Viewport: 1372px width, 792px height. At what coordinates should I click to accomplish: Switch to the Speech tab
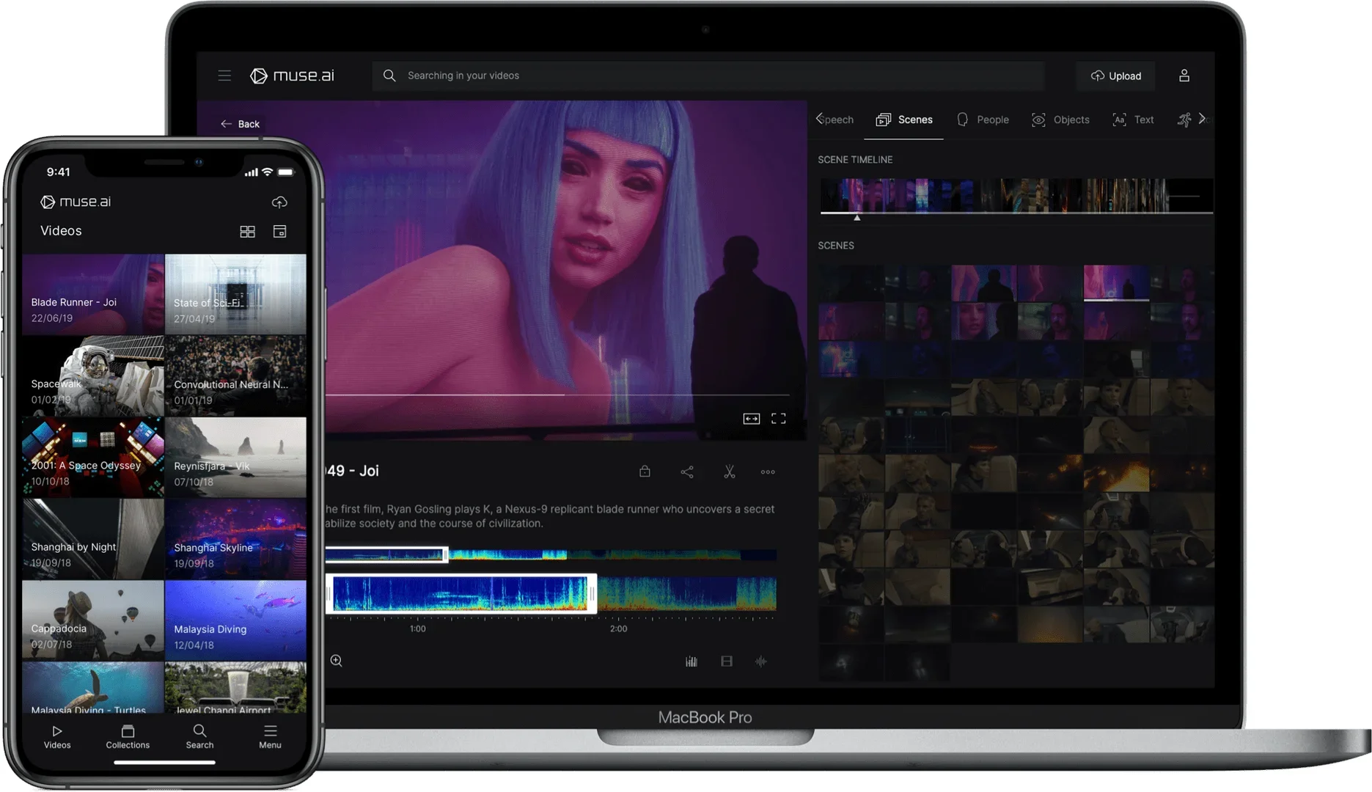pyautogui.click(x=837, y=120)
